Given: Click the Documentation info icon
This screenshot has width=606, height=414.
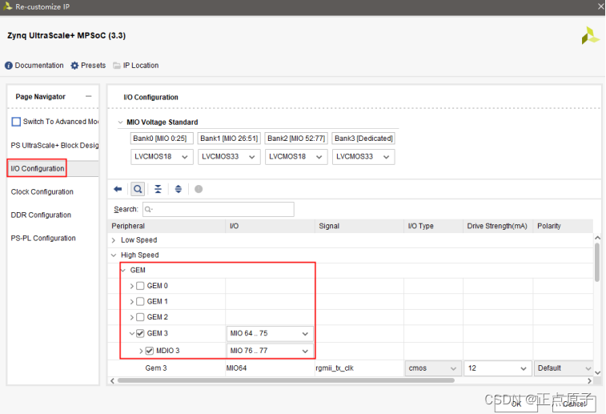Looking at the screenshot, I should tap(9, 66).
